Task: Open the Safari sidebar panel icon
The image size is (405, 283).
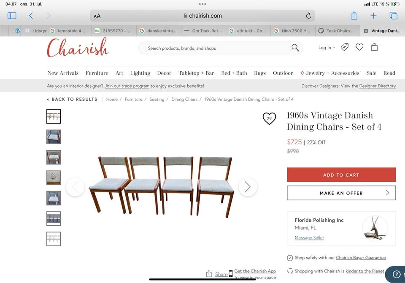Action: tap(12, 16)
